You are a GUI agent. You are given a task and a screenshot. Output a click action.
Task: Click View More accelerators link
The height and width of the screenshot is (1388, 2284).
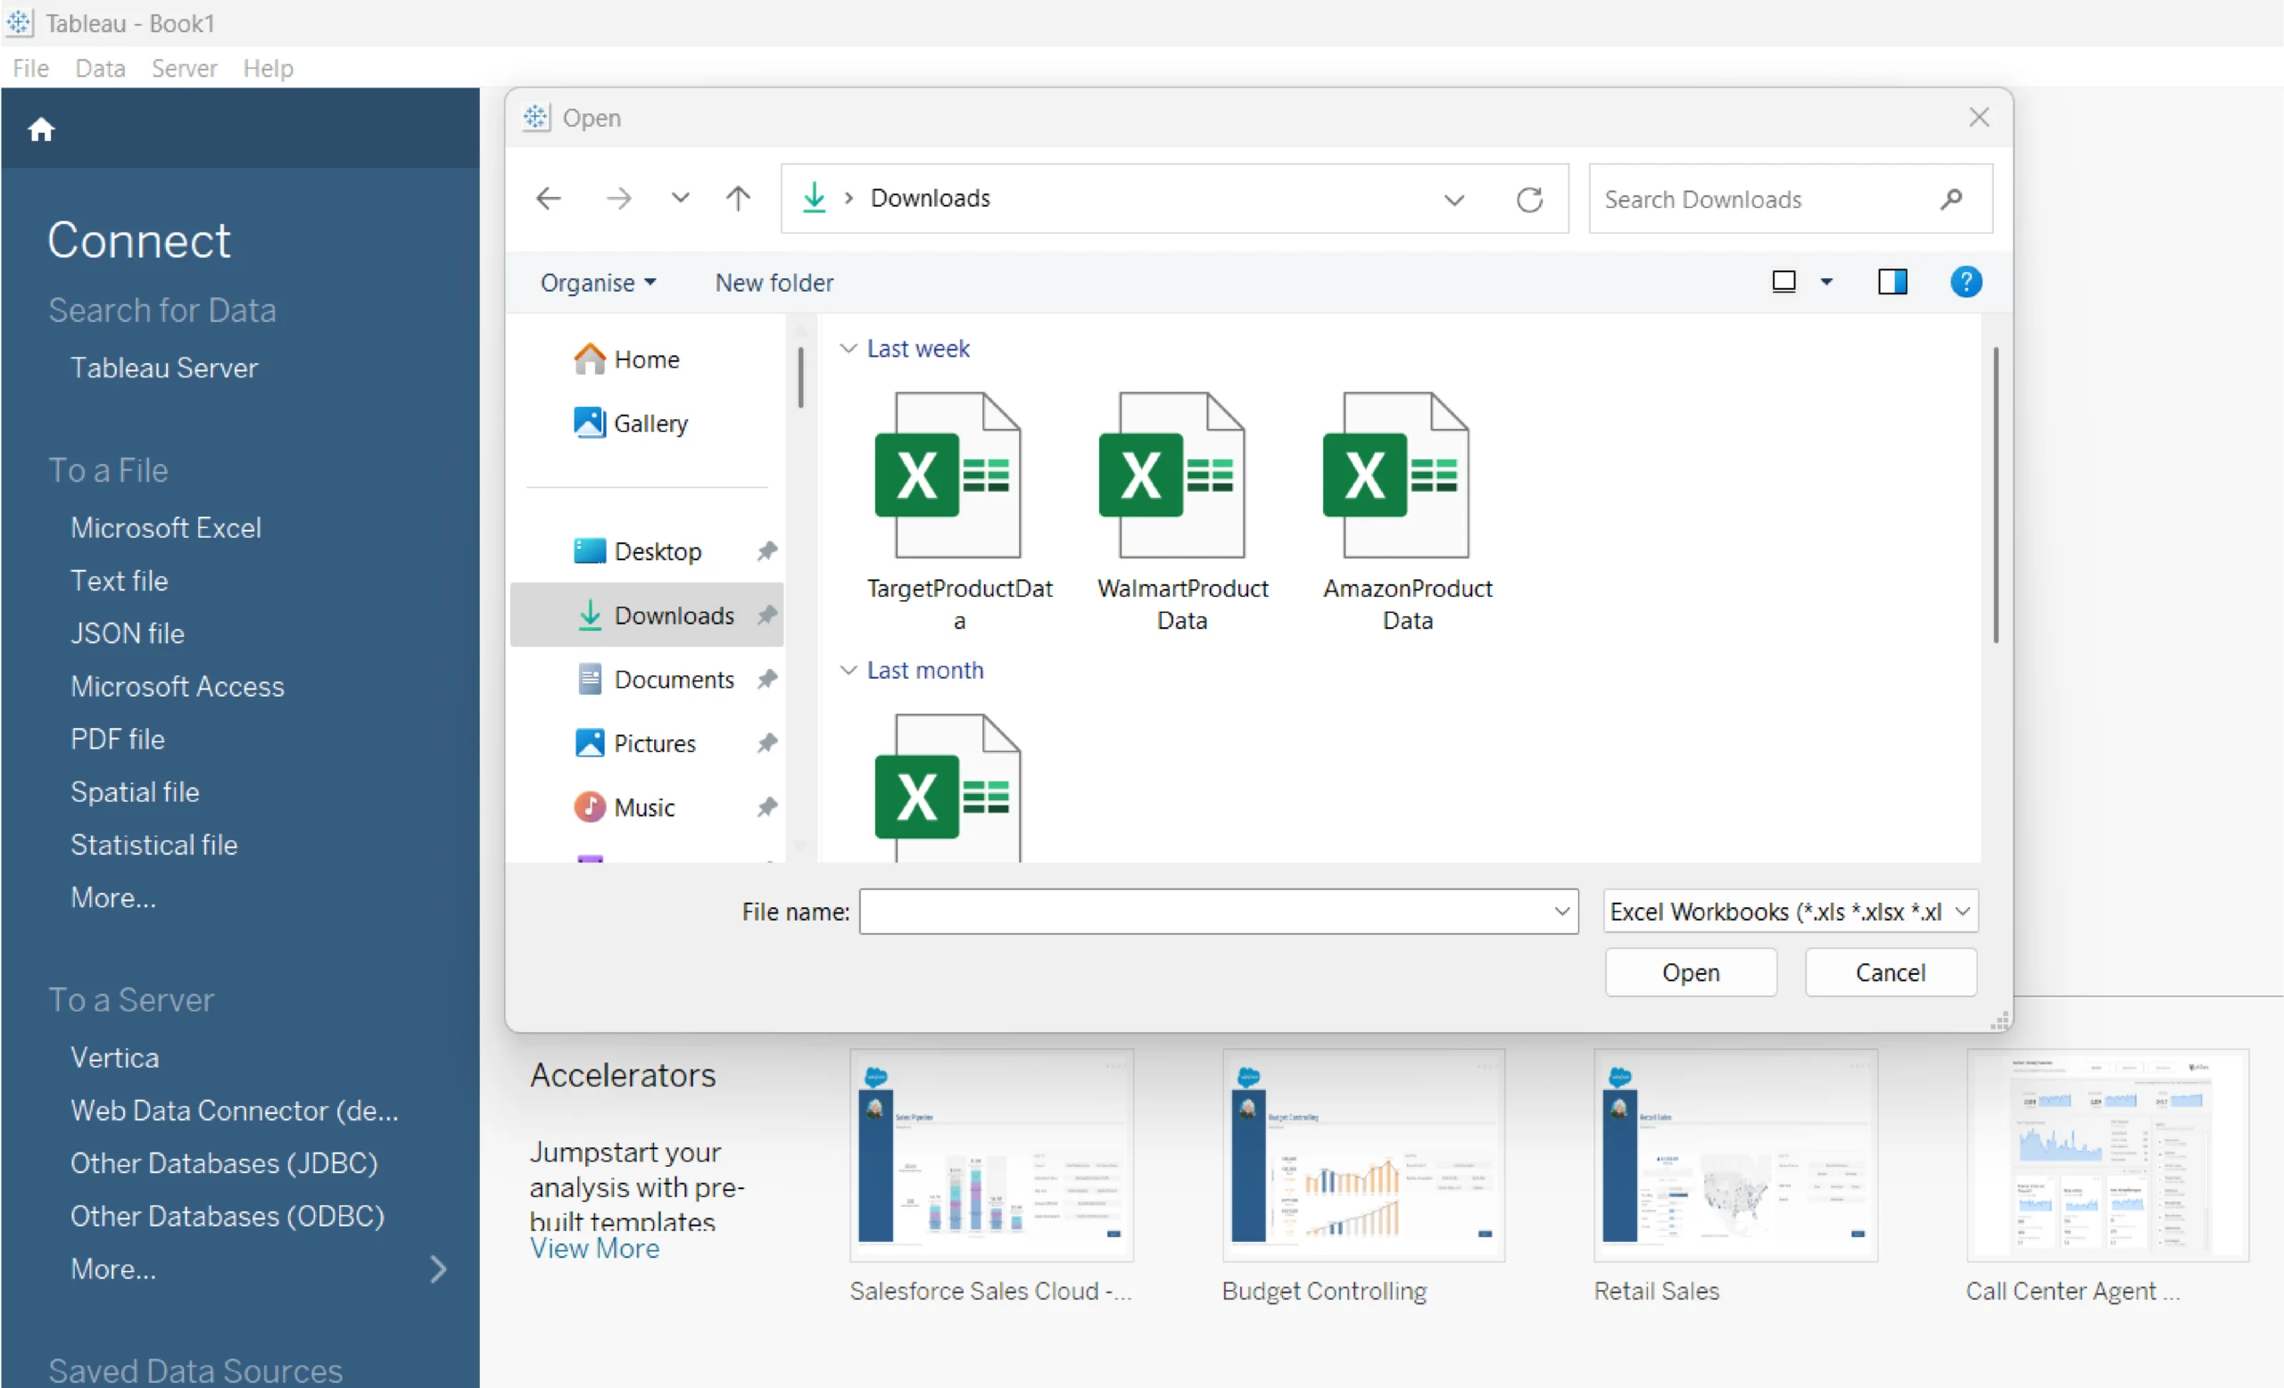pos(595,1249)
